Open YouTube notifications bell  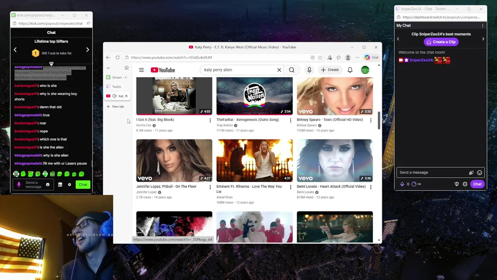[x=350, y=70]
